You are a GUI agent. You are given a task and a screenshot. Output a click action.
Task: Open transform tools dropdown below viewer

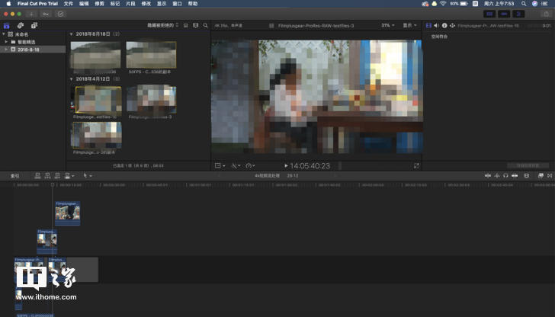[x=220, y=165]
